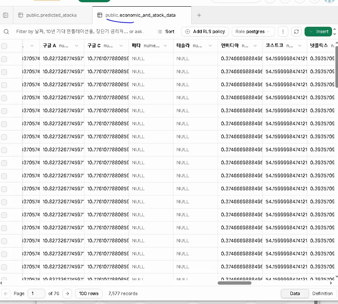Click table icon on economic_and_stock_data tab
The height and width of the screenshot is (304, 338).
point(100,15)
